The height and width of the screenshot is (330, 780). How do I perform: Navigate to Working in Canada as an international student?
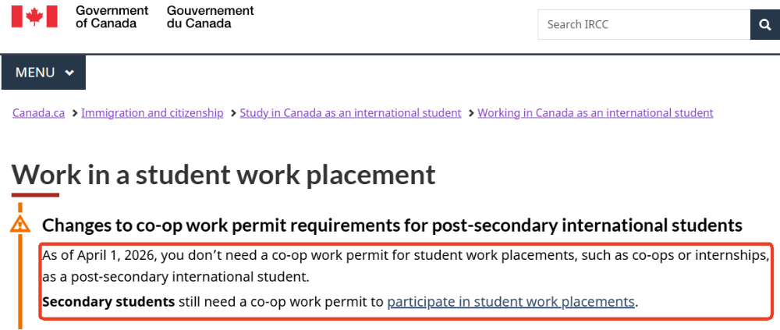tap(595, 113)
